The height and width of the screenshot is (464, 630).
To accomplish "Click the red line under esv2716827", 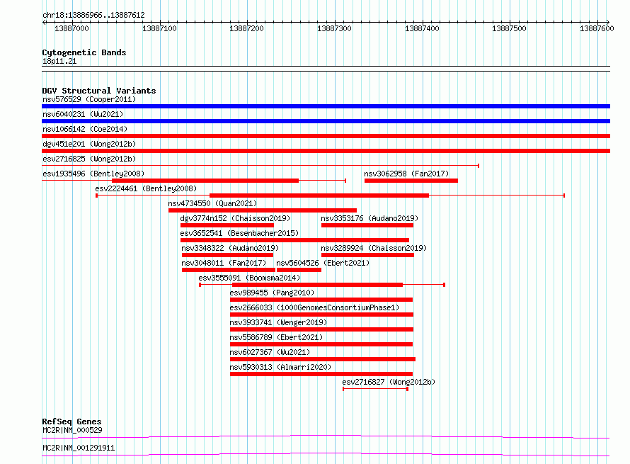I will click(x=375, y=389).
